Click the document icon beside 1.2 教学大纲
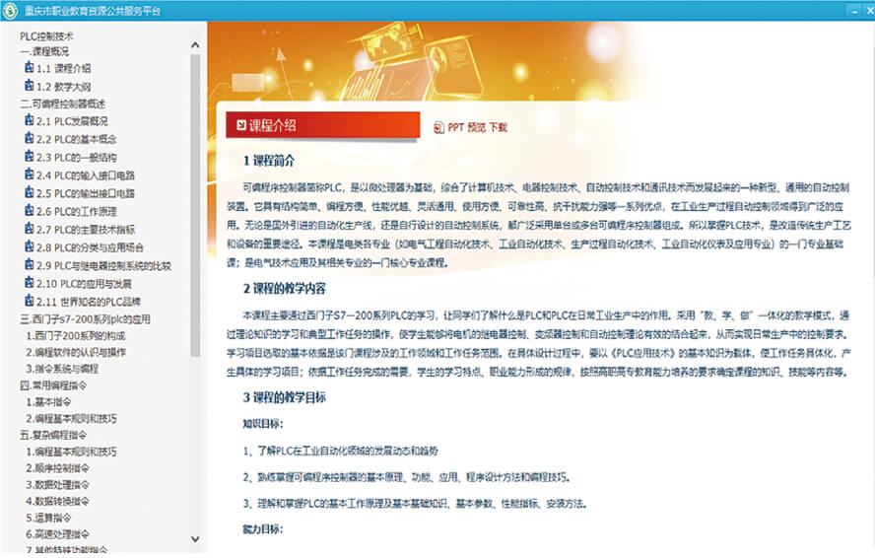The width and height of the screenshot is (875, 558). tap(29, 87)
